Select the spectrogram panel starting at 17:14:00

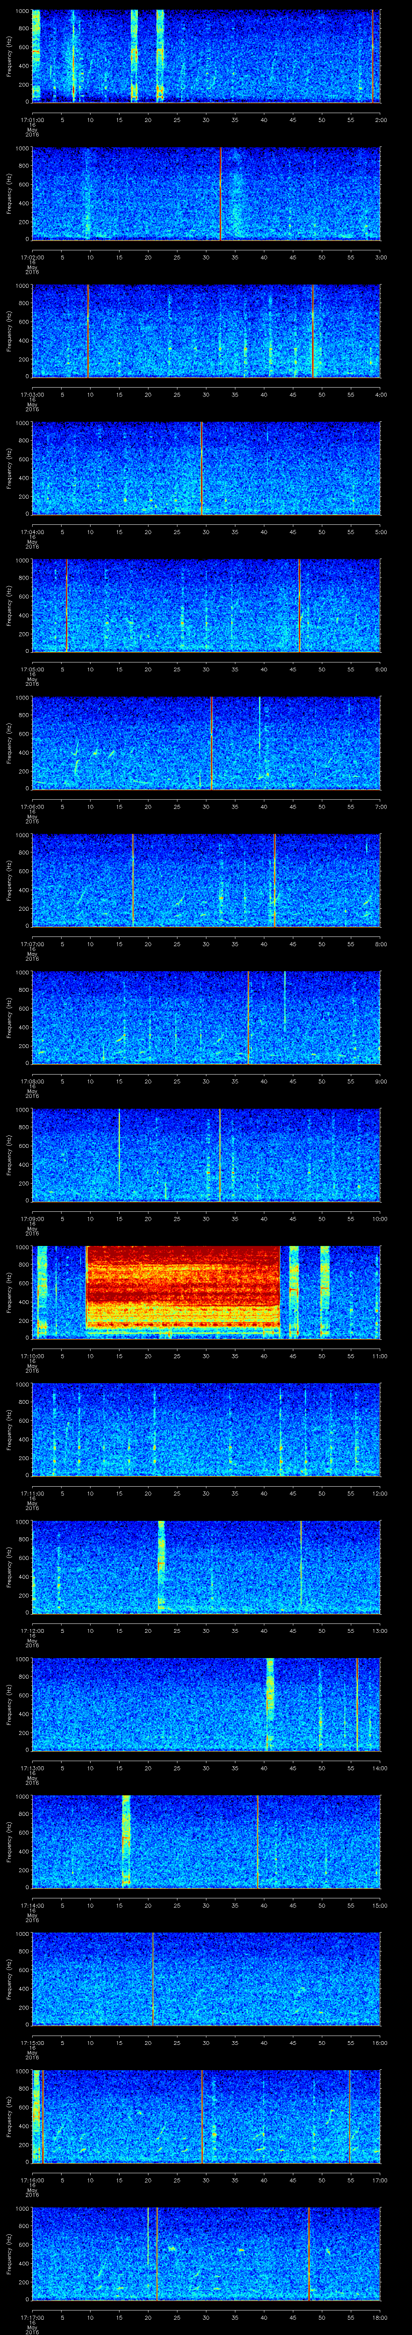pyautogui.click(x=206, y=1842)
